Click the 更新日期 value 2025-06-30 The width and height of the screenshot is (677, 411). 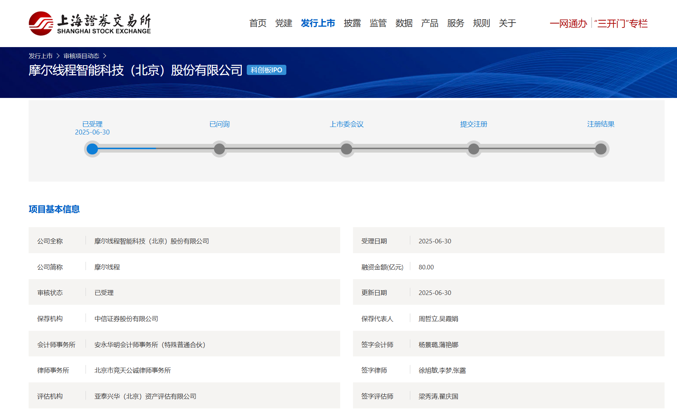[x=435, y=293]
